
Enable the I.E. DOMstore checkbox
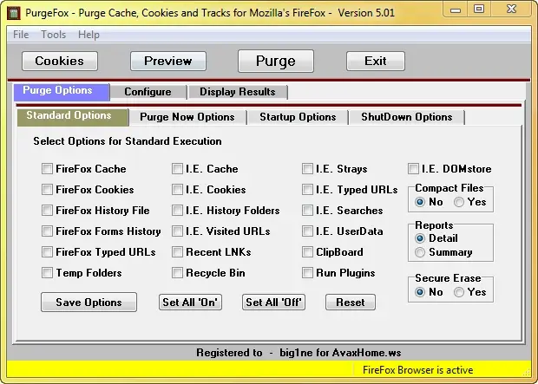pyautogui.click(x=413, y=169)
